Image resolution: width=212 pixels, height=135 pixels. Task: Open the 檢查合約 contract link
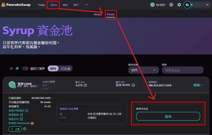point(16,119)
